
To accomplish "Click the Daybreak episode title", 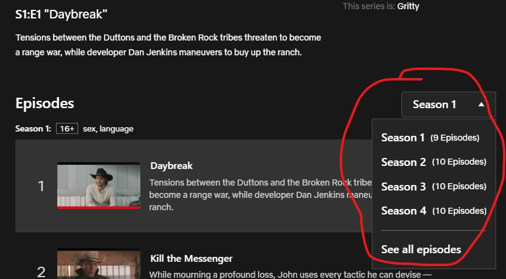I will click(171, 166).
